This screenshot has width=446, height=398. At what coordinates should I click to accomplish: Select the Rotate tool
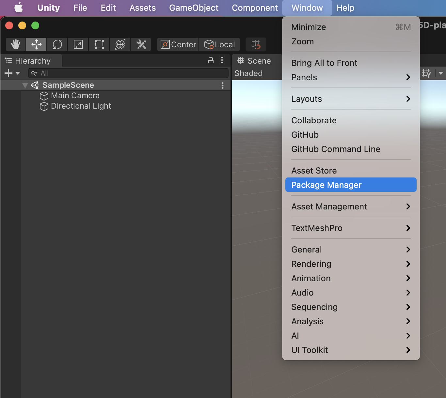pyautogui.click(x=57, y=44)
